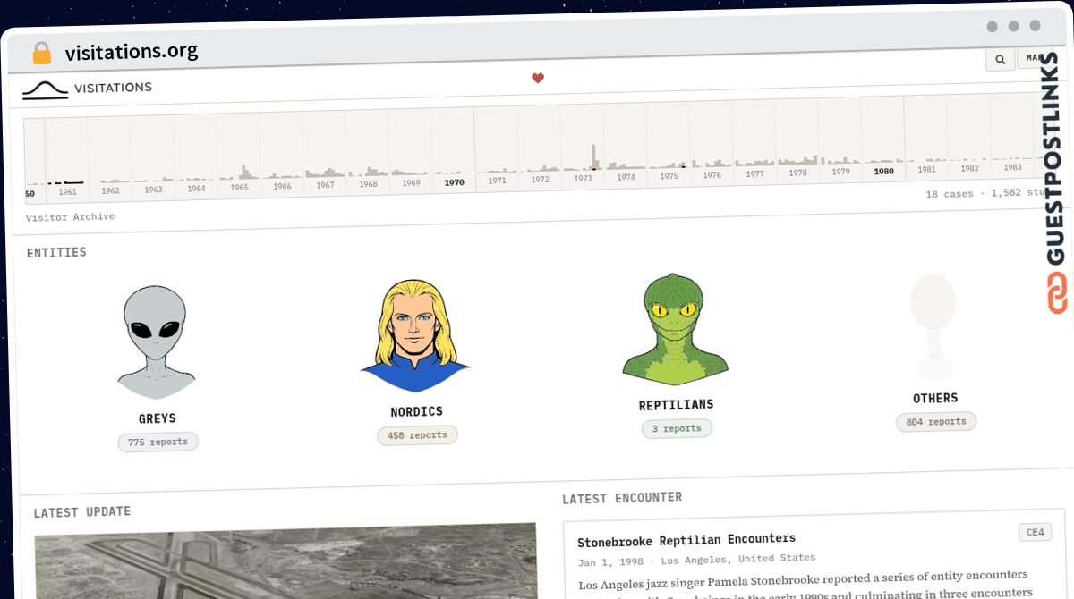This screenshot has width=1074, height=599.
Task: Select the Reptilian entity illustration
Action: point(675,330)
